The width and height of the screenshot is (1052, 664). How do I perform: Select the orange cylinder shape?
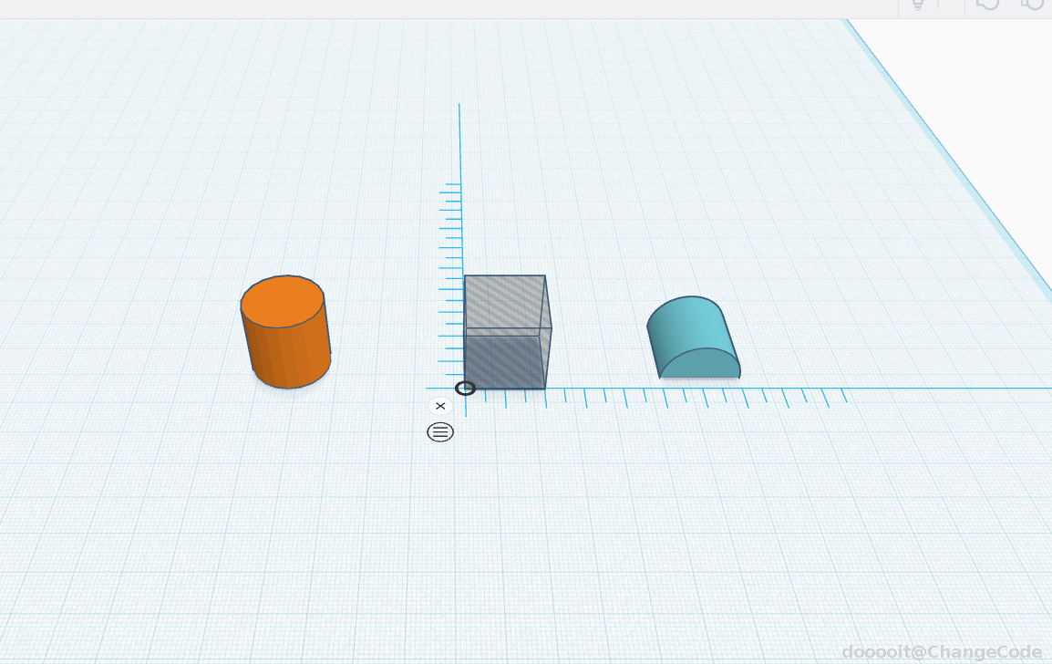point(286,332)
